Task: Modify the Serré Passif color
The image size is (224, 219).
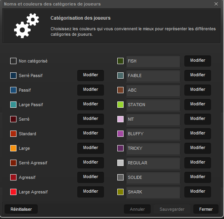Action: 91,75
